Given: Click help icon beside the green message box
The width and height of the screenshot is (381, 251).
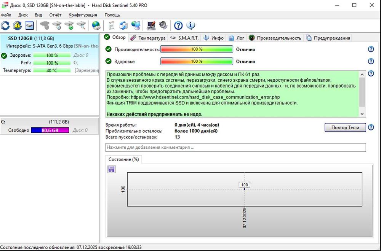Looking at the screenshot, I should point(371,73).
